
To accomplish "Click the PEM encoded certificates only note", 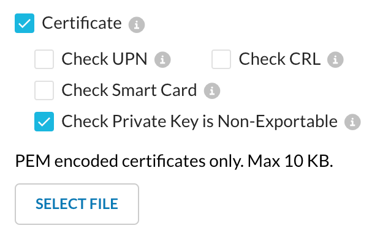I will click(x=129, y=161).
